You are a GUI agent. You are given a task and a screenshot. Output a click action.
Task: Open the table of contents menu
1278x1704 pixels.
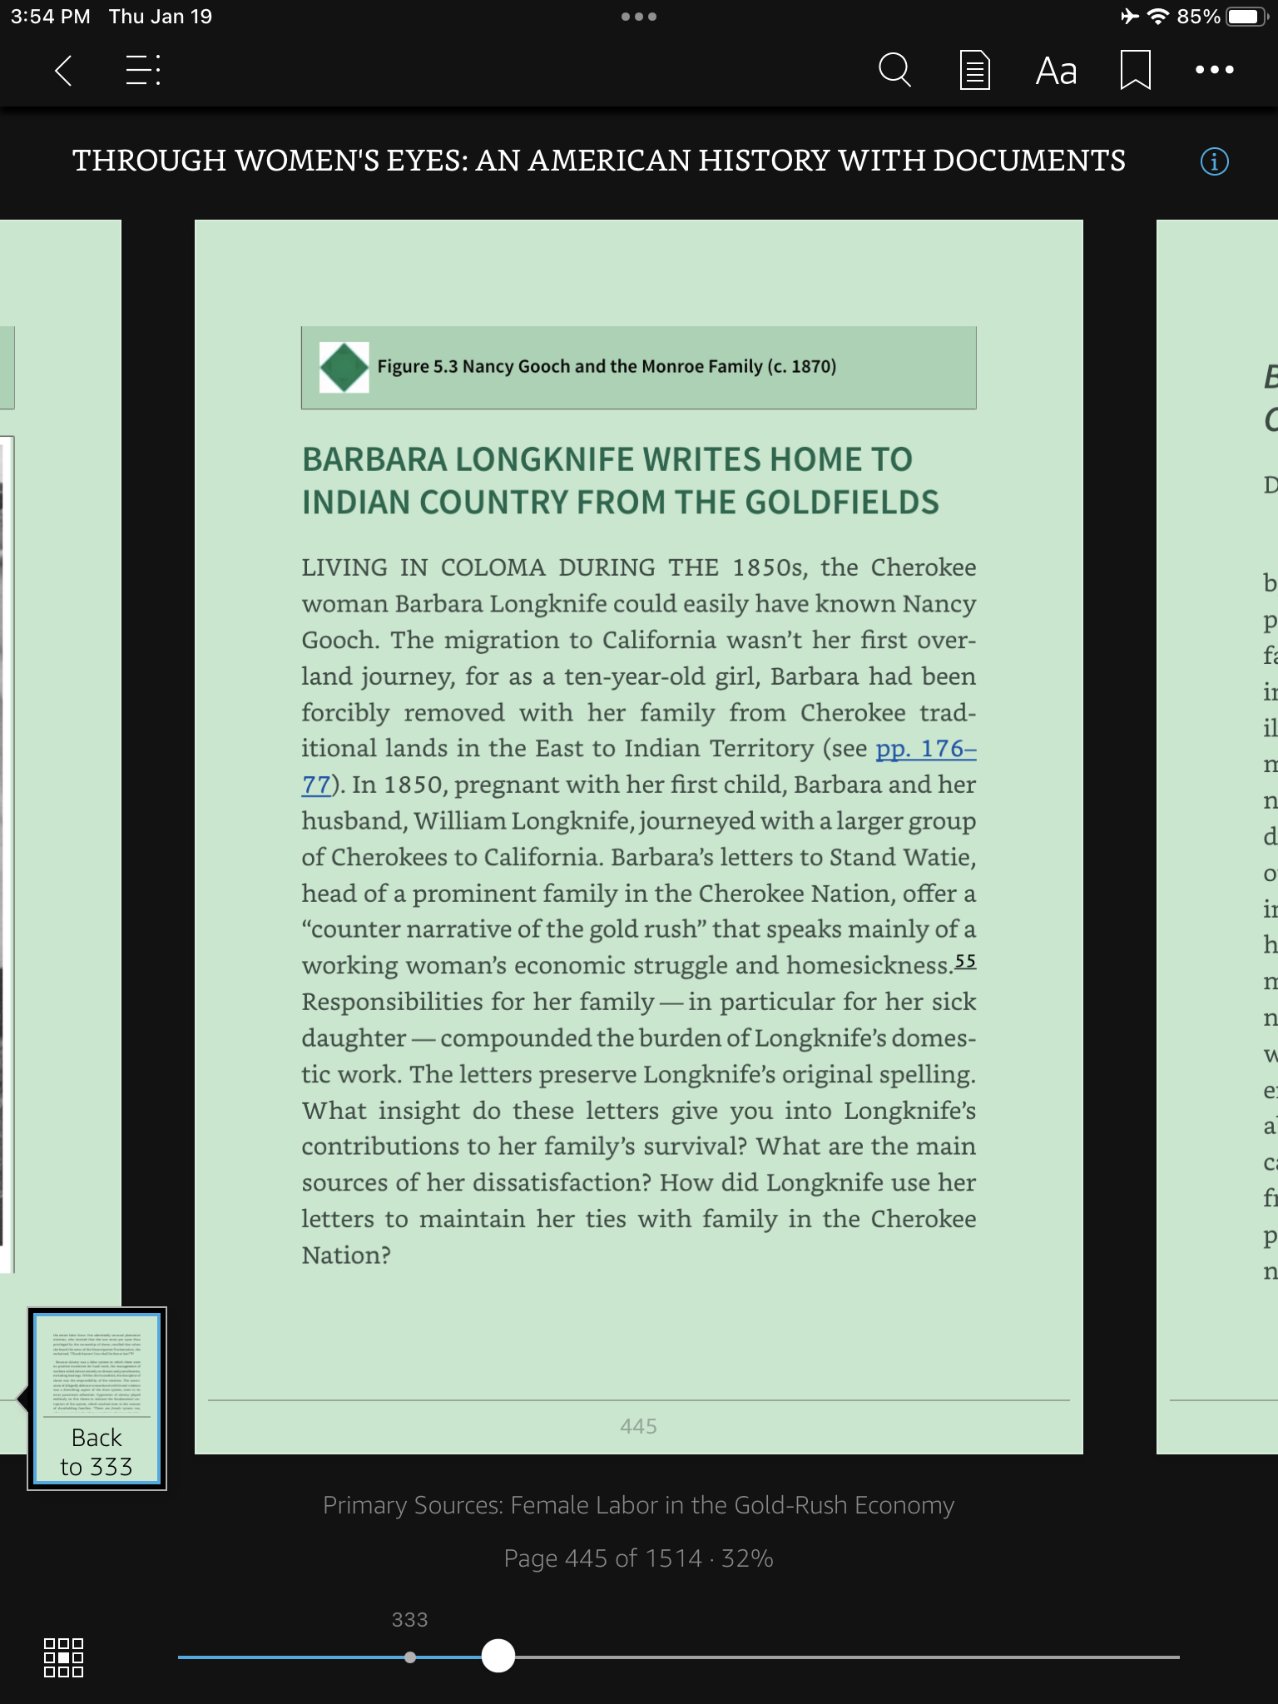click(x=143, y=71)
